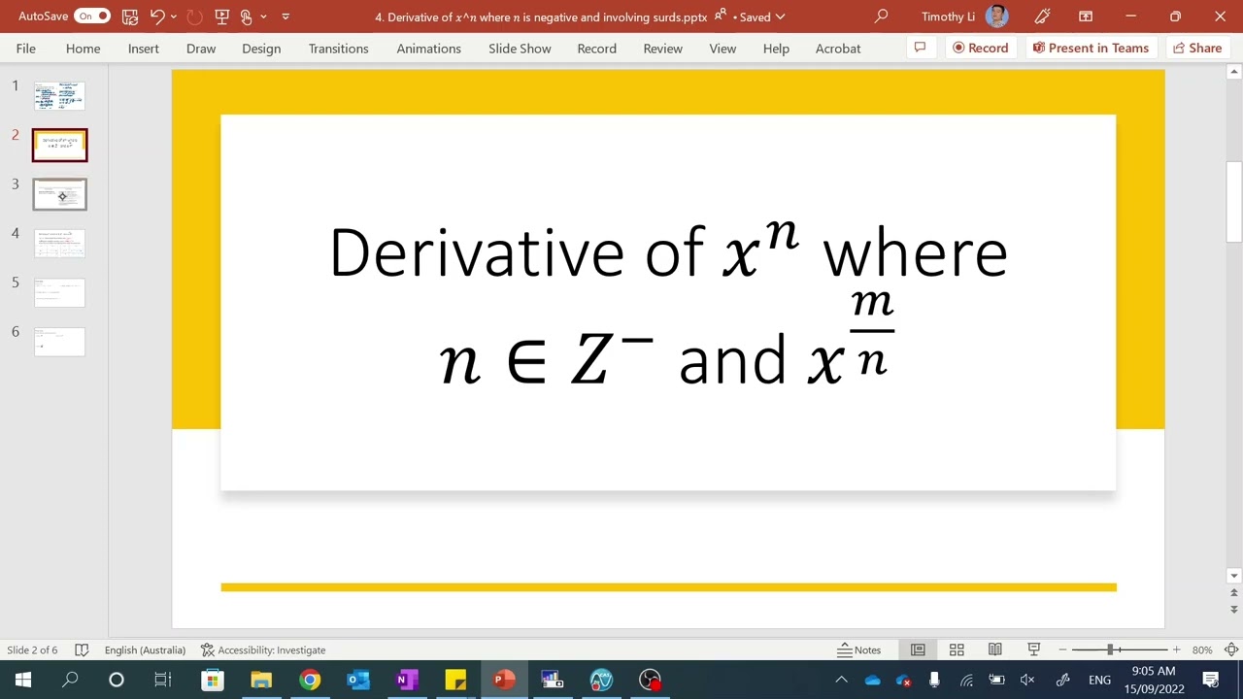This screenshot has height=699, width=1243.
Task: Select slide 4 thumbnail
Action: coord(59,244)
